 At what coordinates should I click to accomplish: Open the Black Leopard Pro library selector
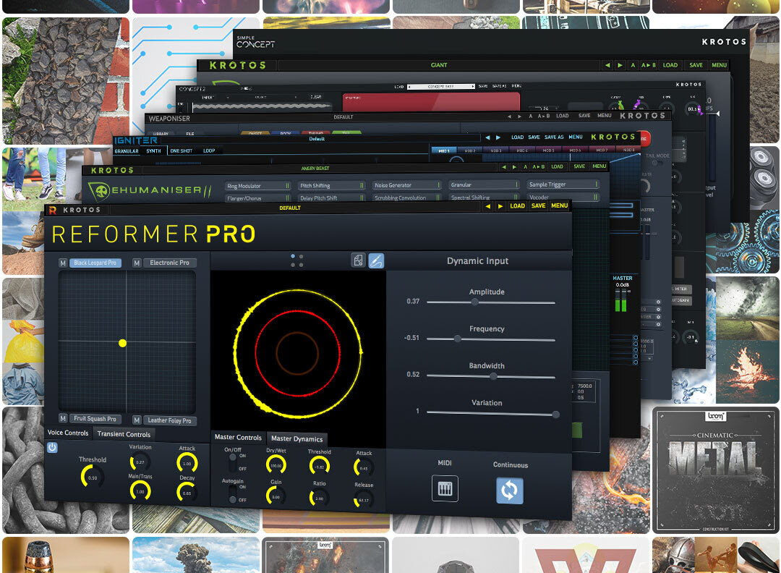tap(95, 263)
